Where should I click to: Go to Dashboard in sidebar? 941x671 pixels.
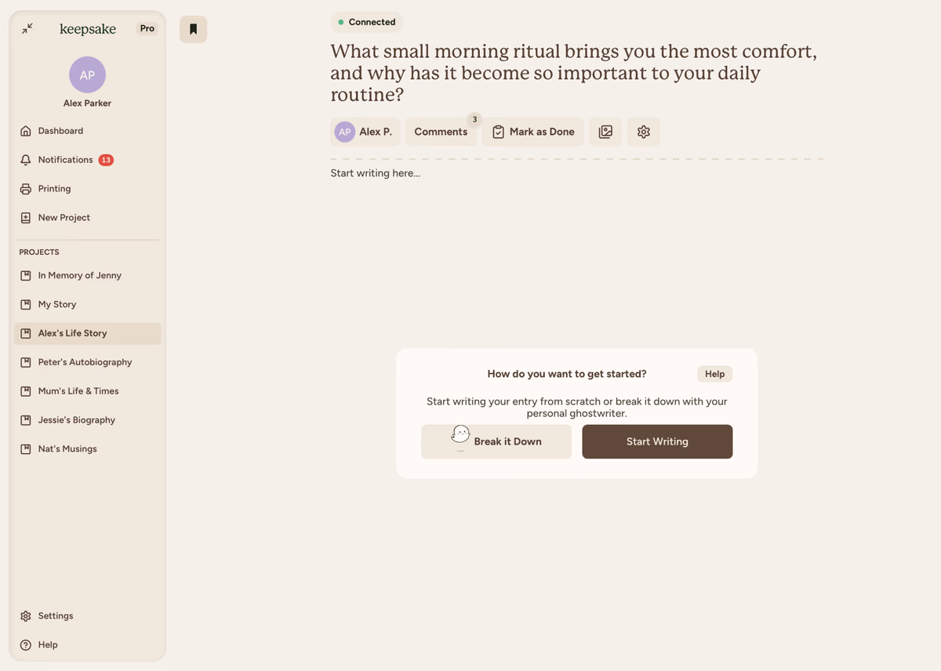tap(60, 131)
